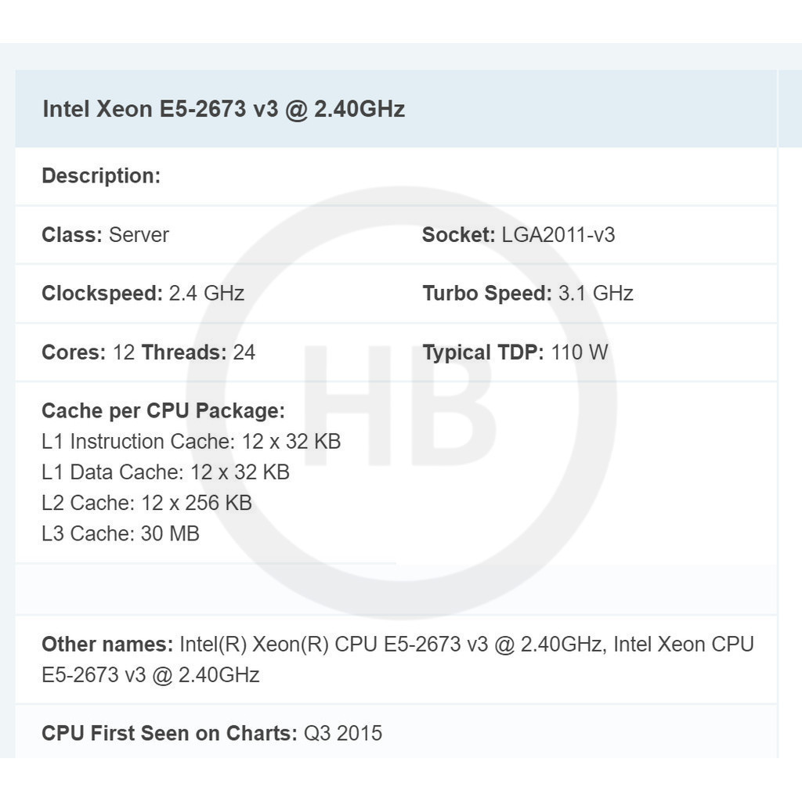This screenshot has width=802, height=802.
Task: Click the second-line E5-2673 v3 @ 2.40GHz text
Action: coord(150,675)
